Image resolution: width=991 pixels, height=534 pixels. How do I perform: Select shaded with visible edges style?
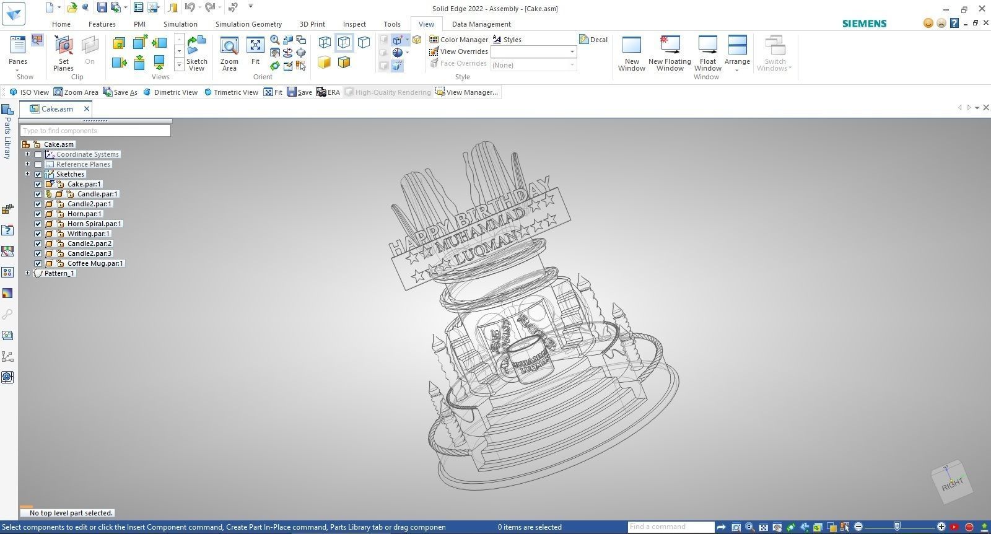(x=344, y=62)
